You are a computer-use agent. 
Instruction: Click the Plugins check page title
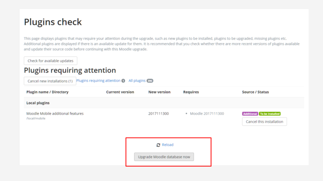[x=53, y=22]
